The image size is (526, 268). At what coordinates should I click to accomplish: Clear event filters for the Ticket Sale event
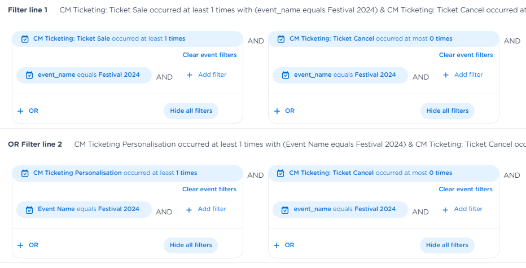tap(209, 55)
